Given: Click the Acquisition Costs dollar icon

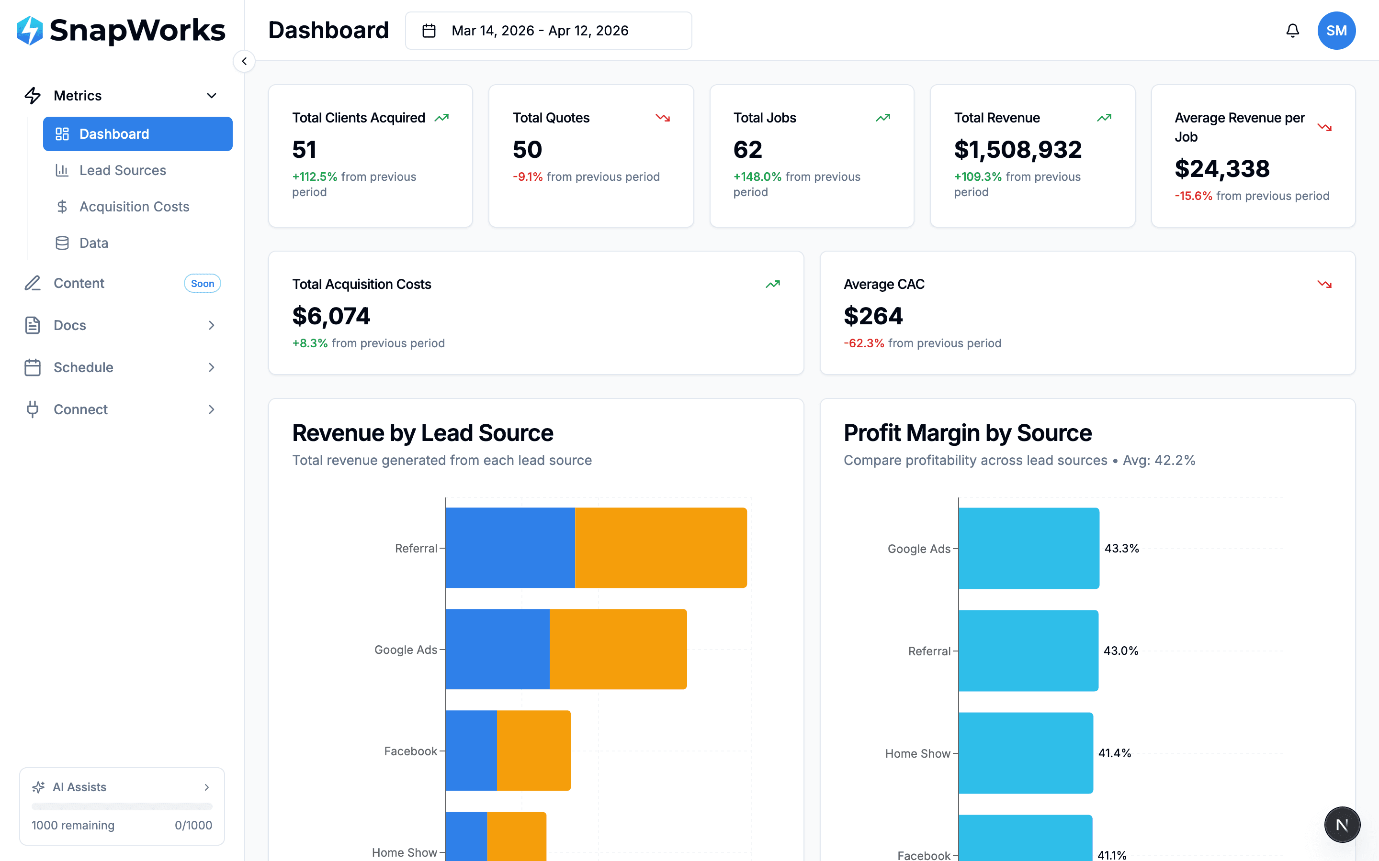Looking at the screenshot, I should (x=63, y=206).
